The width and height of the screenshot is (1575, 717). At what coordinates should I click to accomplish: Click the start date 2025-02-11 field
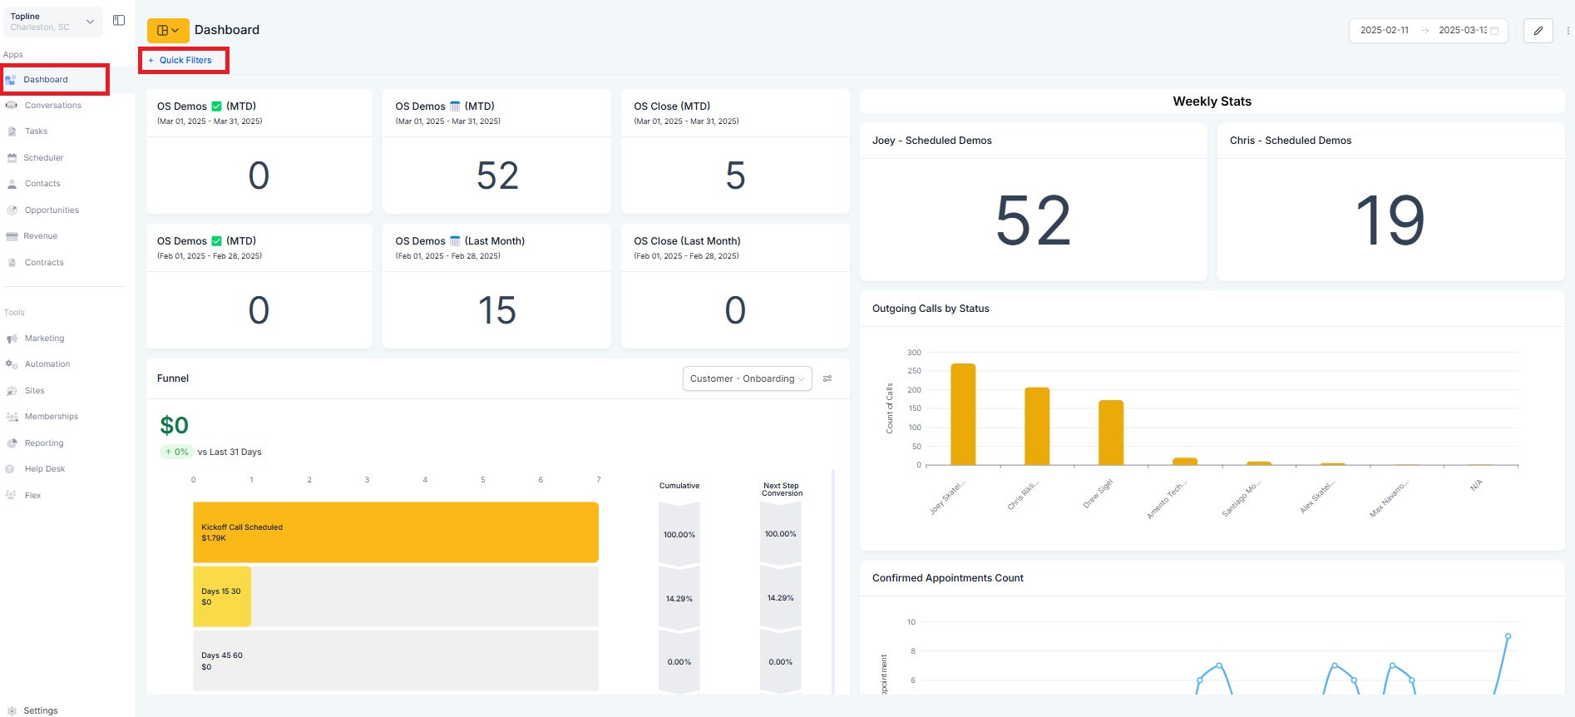[x=1385, y=30]
